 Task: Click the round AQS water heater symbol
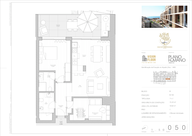point(106,19)
